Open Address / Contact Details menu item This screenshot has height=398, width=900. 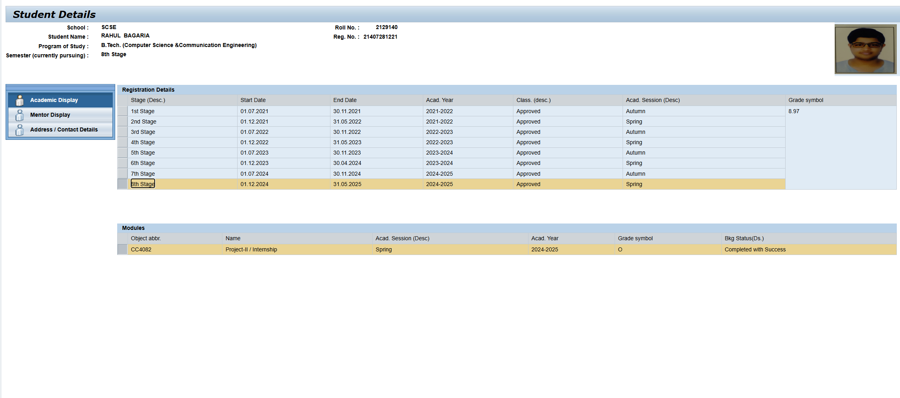point(64,129)
